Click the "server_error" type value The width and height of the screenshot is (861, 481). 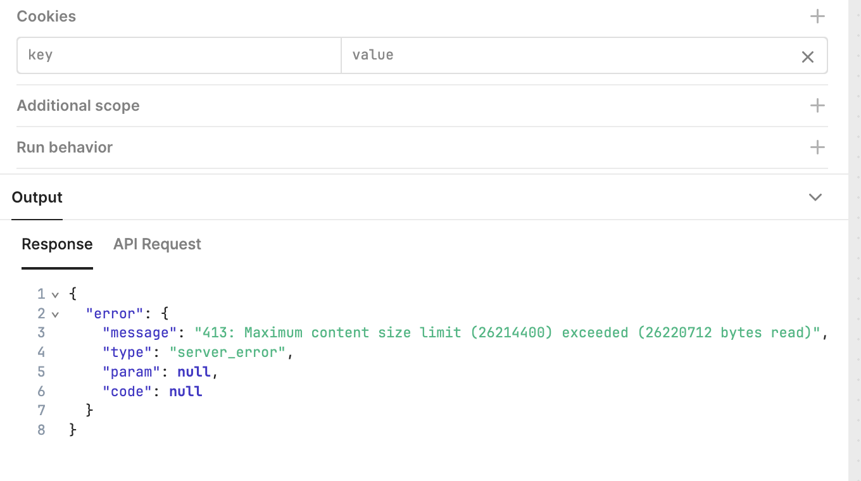point(228,353)
